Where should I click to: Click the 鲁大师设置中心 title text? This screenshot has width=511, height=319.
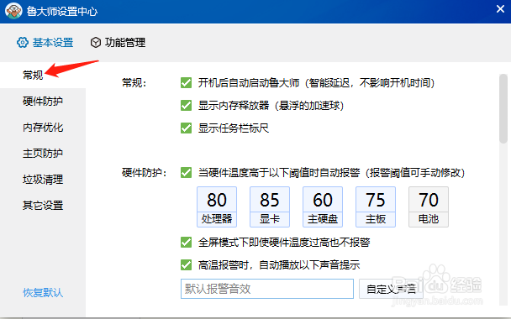tap(62, 12)
